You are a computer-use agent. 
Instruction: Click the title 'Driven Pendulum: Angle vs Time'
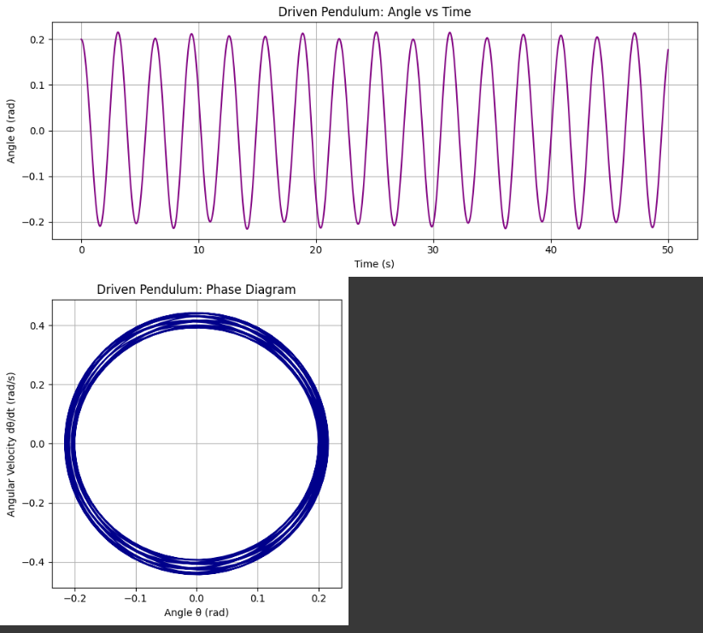(376, 12)
